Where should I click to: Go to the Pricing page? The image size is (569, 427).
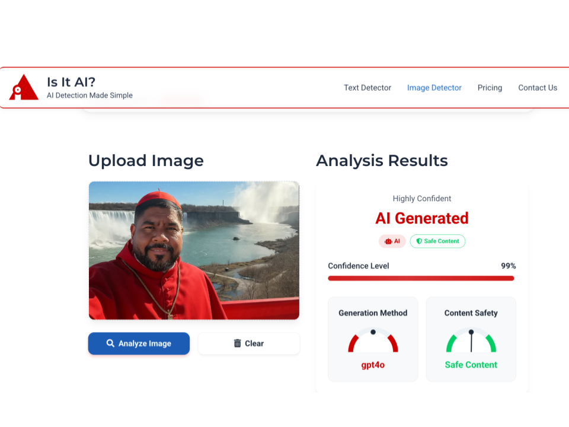(490, 88)
